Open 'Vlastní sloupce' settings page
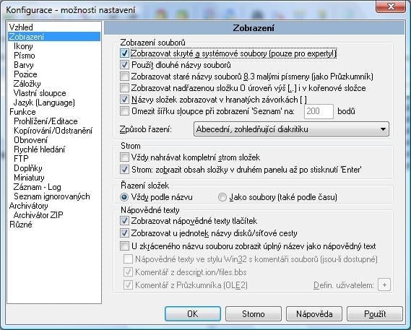This screenshot has width=411, height=330. [x=40, y=93]
